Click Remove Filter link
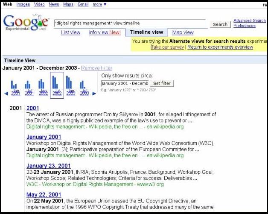Viewport: 268px width, 214px height. [x=96, y=68]
